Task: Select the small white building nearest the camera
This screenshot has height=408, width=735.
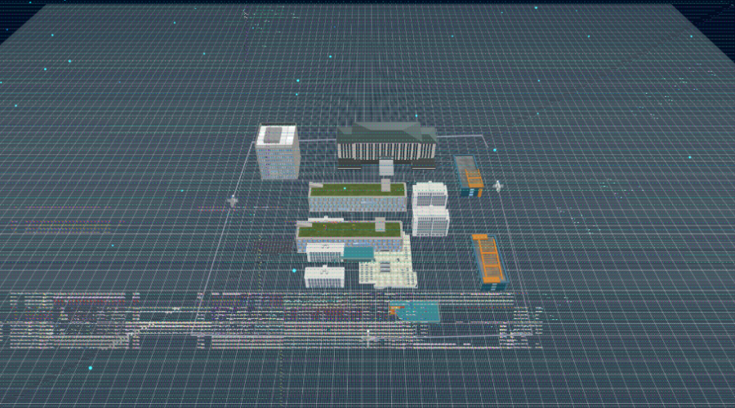Action: pos(324,277)
